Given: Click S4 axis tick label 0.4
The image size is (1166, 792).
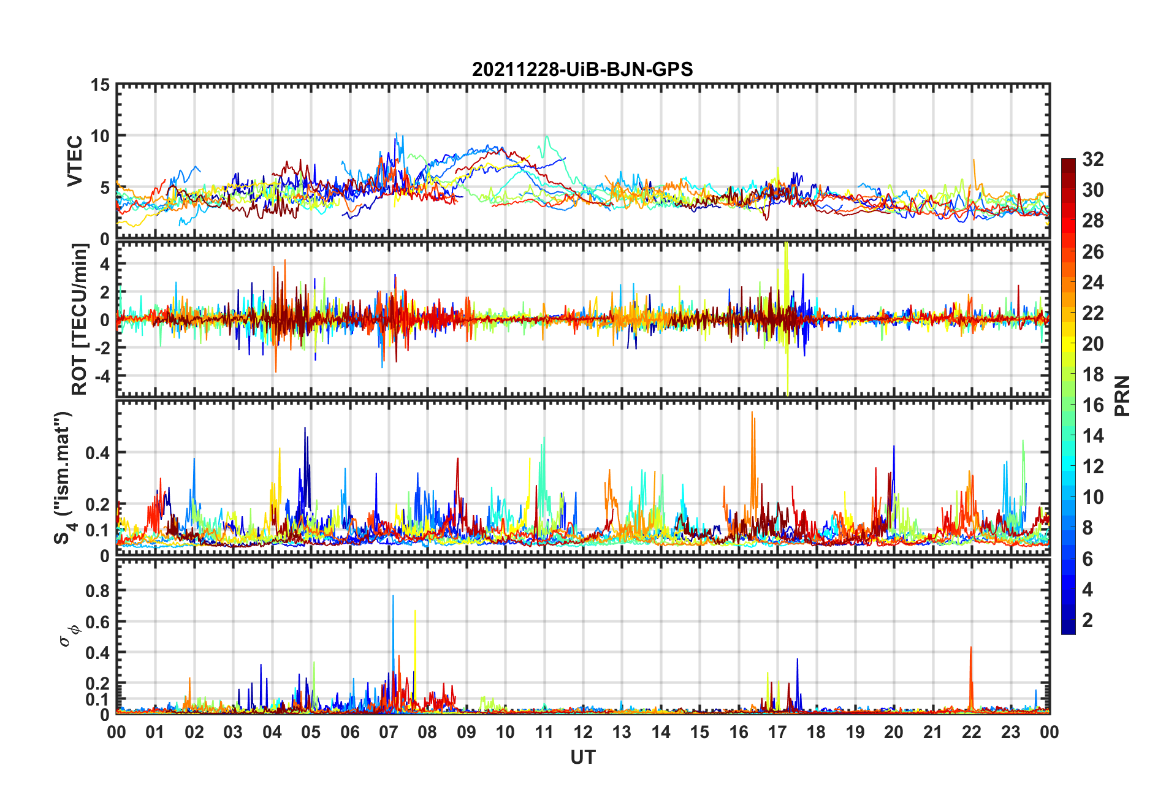Looking at the screenshot, I should pyautogui.click(x=97, y=453).
